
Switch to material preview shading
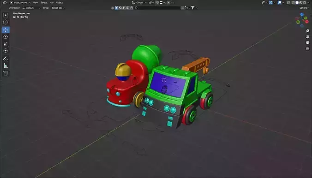click(301, 3)
